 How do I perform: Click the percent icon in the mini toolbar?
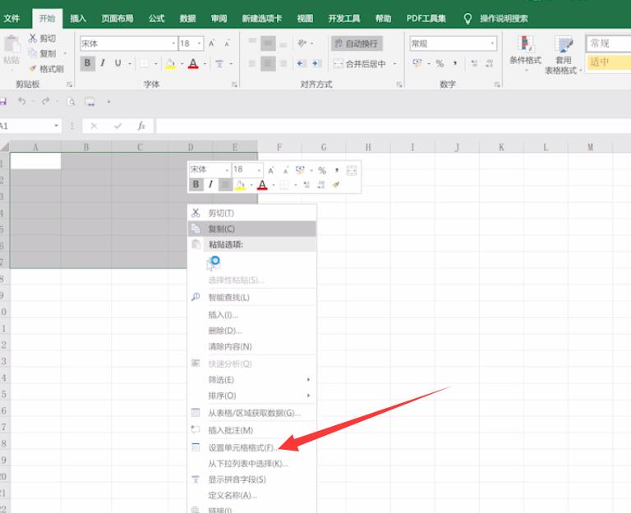[322, 170]
